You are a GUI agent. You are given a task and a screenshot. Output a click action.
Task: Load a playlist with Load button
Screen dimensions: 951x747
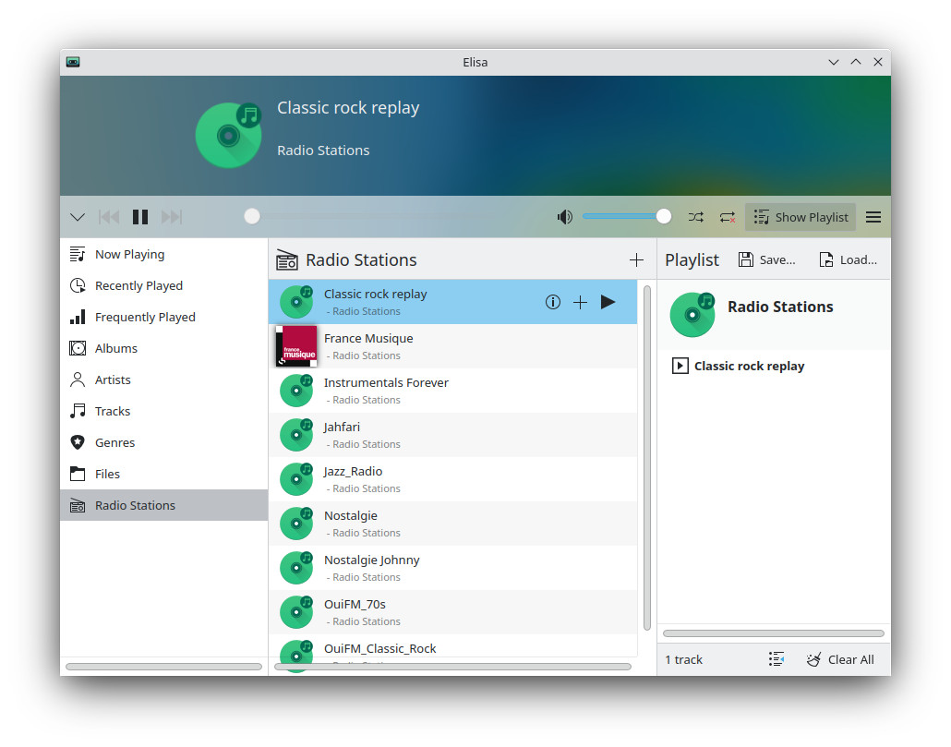[x=848, y=260]
